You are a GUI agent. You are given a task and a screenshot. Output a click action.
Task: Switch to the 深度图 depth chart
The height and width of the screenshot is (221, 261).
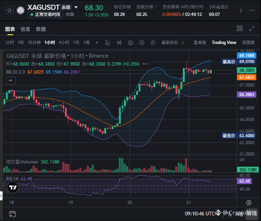248,43
